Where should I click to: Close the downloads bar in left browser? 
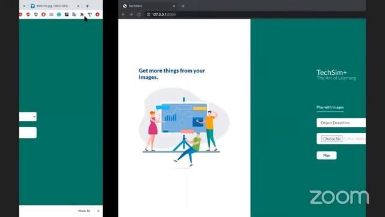click(98, 211)
